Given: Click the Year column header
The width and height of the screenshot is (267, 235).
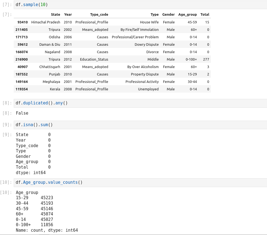Looking at the screenshot, I should pyautogui.click(x=68, y=15).
